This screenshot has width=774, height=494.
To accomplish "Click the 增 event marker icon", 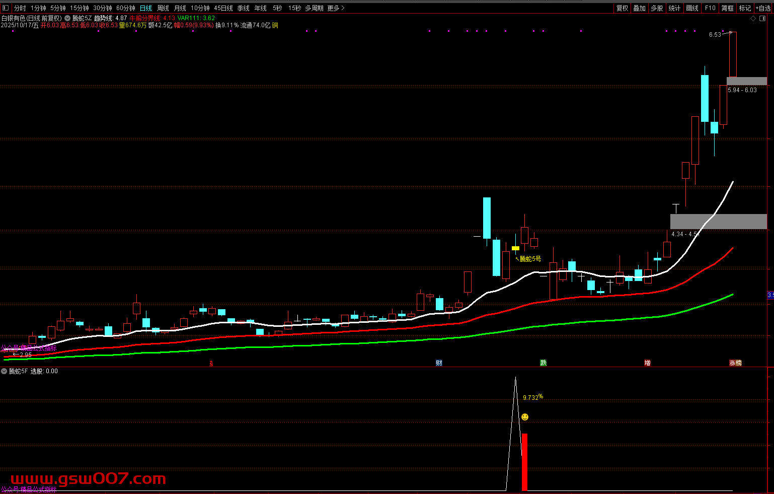I will click(x=647, y=363).
